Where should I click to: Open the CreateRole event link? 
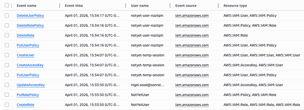click(25, 105)
